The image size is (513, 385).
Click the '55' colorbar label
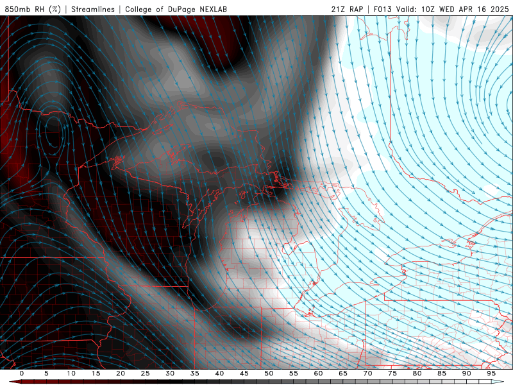coord(294,373)
